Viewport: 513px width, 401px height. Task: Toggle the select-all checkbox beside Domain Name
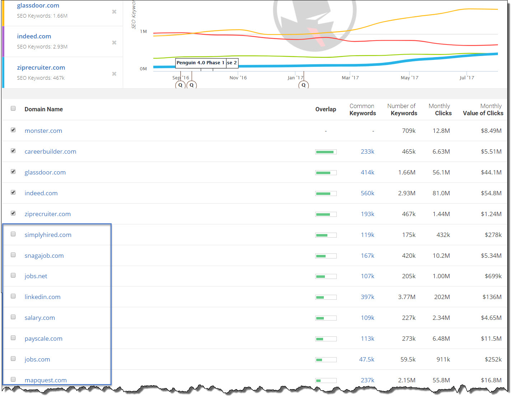(x=13, y=108)
